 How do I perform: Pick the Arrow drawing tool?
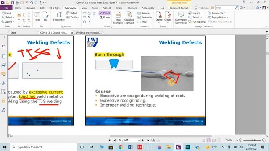click(90, 17)
